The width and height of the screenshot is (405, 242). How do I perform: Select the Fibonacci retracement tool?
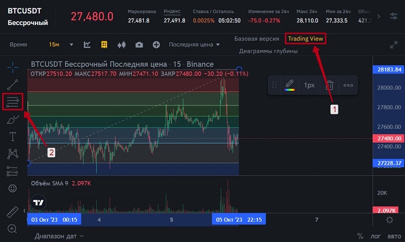tap(13, 102)
